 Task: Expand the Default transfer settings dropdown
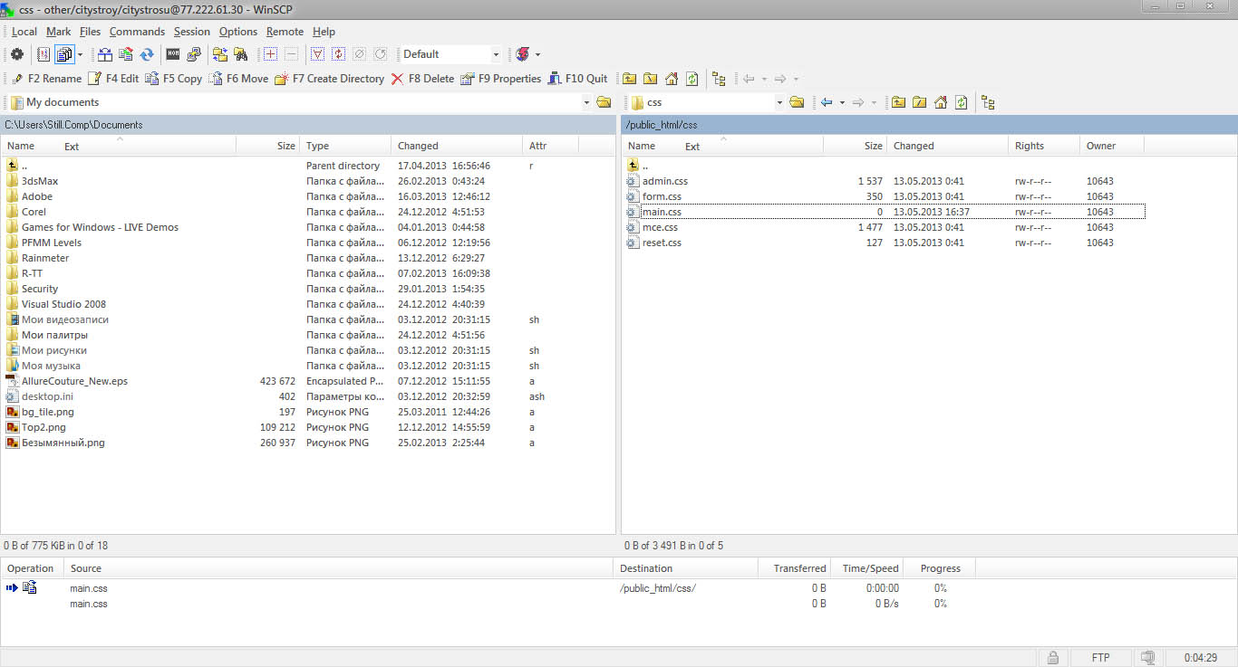coord(496,54)
